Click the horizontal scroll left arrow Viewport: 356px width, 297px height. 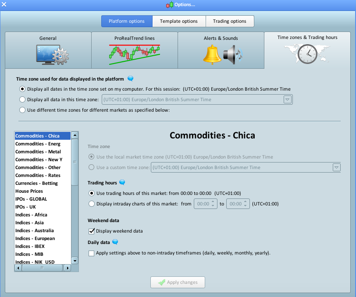(18, 268)
